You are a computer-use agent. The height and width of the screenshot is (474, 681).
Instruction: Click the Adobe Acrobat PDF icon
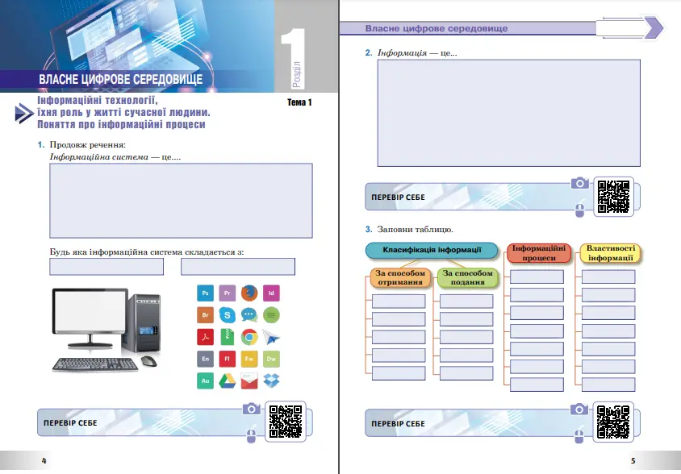(206, 336)
